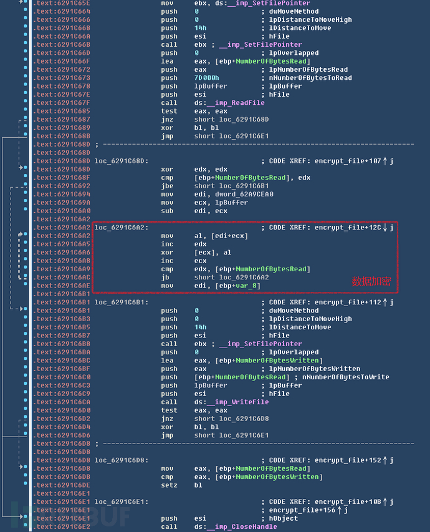Click dwMoveMethod comment at address 6291C6B1
430x532 pixels.
294,311
